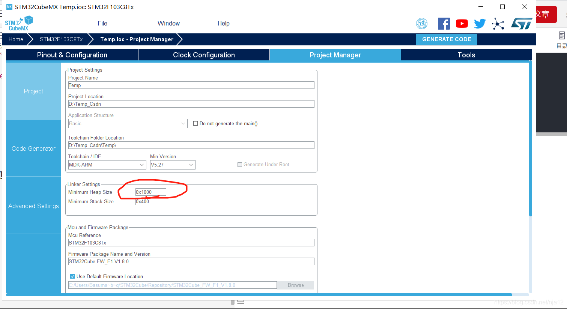Select the Advanced Settings side panel
567x309 pixels.
click(33, 206)
